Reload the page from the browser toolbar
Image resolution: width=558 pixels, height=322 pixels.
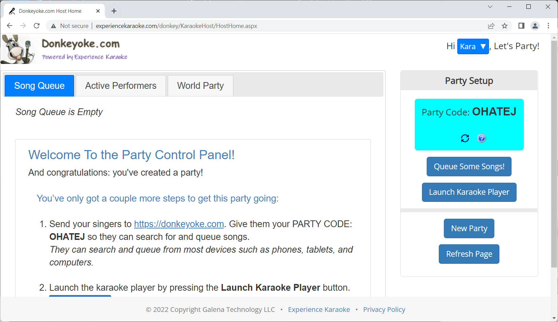point(36,26)
